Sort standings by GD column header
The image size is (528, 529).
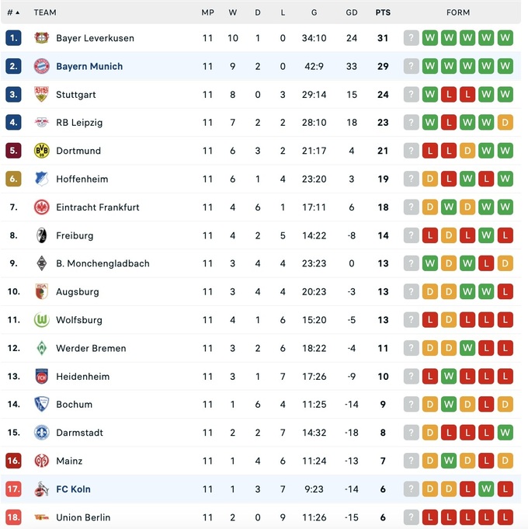coord(352,12)
